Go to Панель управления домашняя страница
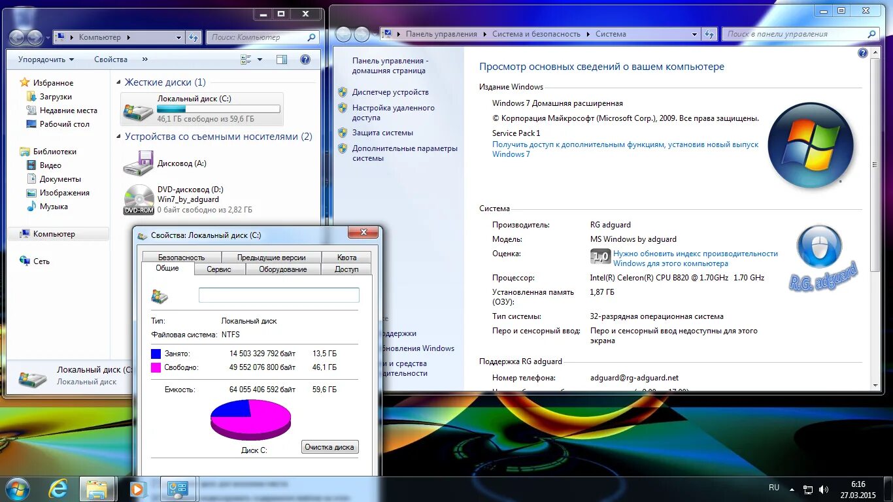 pos(390,65)
